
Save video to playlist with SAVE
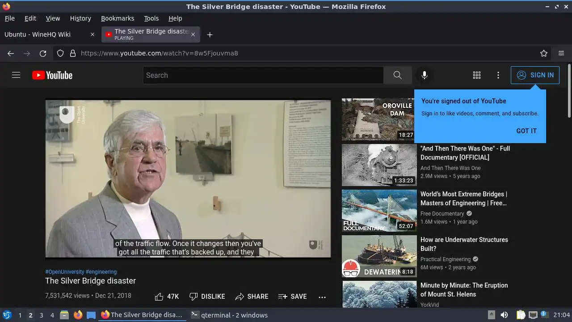292,297
